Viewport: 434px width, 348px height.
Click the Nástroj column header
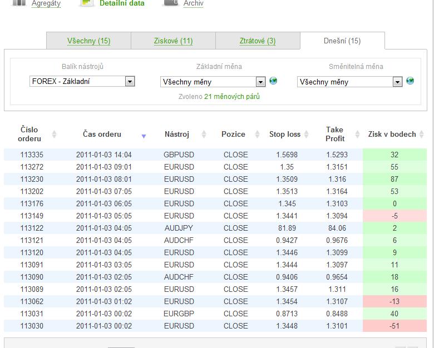tap(177, 134)
